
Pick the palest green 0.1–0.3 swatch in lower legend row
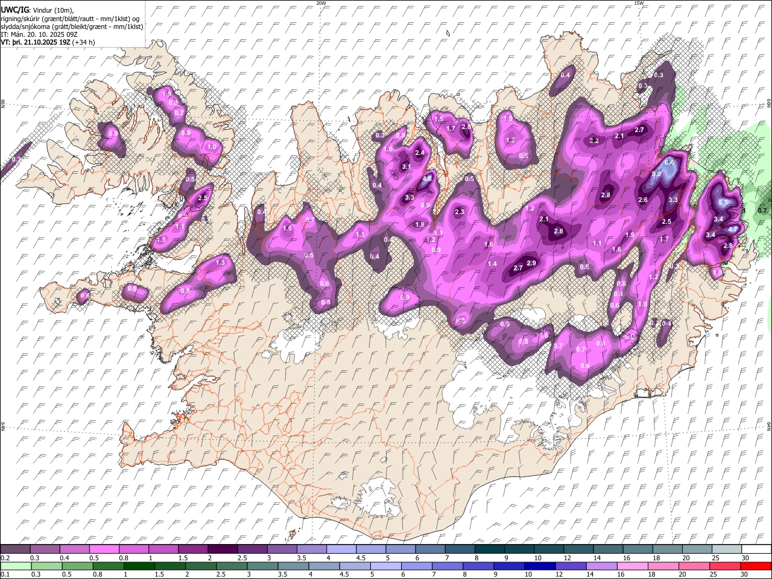[x=16, y=566]
